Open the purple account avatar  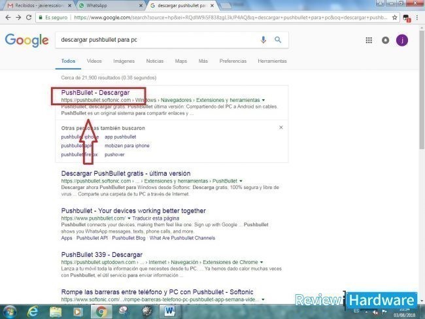pos(402,41)
